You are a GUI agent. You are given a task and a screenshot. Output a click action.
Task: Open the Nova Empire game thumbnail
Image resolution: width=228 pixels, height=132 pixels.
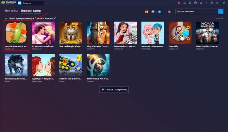pyautogui.click(x=207, y=33)
